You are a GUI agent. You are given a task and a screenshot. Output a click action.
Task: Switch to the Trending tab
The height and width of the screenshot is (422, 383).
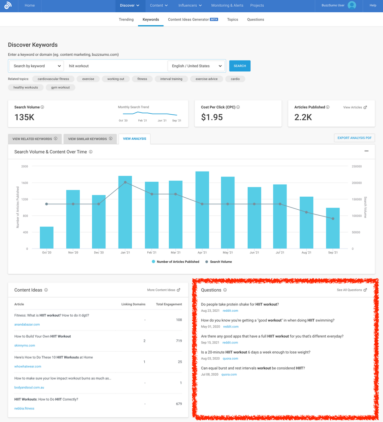coord(126,19)
